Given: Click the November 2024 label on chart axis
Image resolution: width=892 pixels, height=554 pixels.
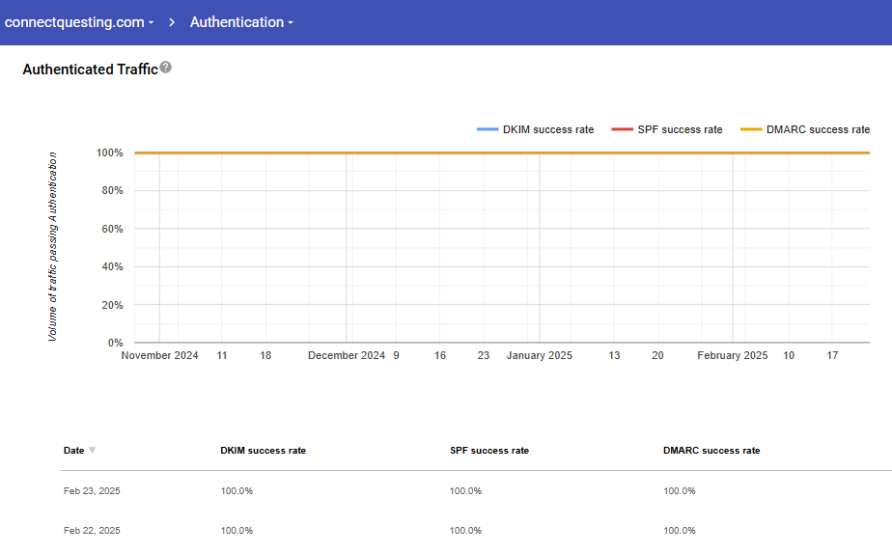Looking at the screenshot, I should pos(159,355).
